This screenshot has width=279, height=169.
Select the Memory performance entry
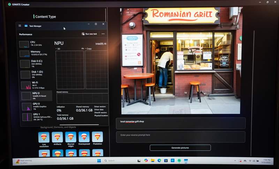[x=36, y=53]
